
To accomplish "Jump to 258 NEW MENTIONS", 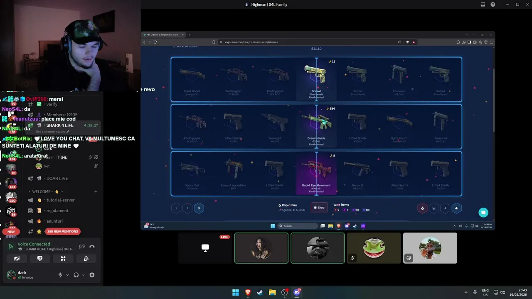I will coord(63,231).
